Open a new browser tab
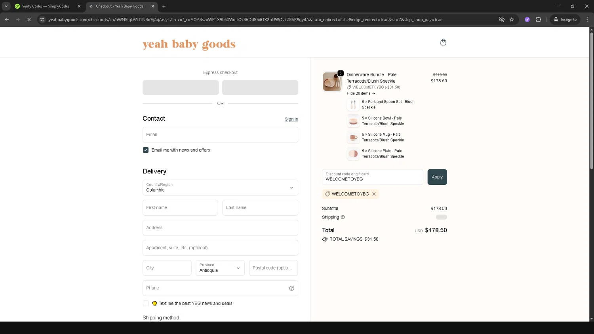The height and width of the screenshot is (334, 594). pyautogui.click(x=164, y=6)
